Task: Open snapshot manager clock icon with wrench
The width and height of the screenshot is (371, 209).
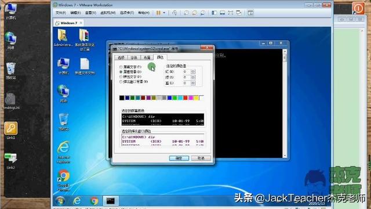Action: (202, 13)
